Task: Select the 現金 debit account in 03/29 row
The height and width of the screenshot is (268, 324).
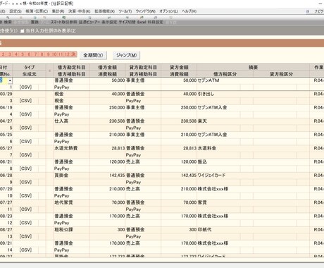Action: point(71,94)
